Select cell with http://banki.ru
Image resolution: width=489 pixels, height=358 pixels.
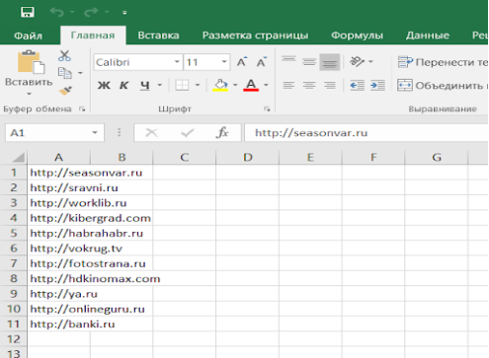click(x=58, y=324)
